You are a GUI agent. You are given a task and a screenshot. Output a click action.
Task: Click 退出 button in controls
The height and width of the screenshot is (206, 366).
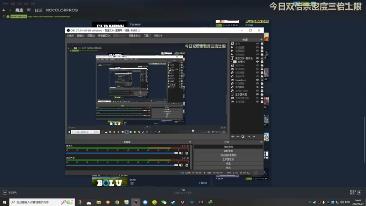228,168
